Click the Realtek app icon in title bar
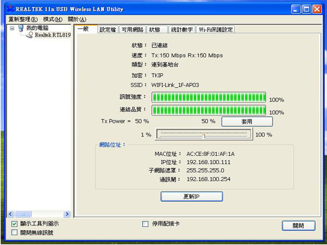Screen dimensions: 327x245 point(10,9)
